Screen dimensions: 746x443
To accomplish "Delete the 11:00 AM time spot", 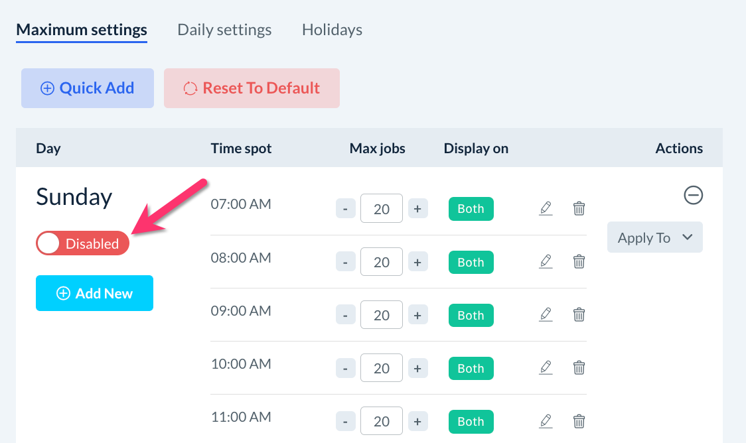I will pos(579,421).
